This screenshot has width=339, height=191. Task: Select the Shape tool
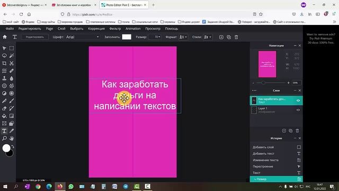pyautogui.click(x=12, y=124)
